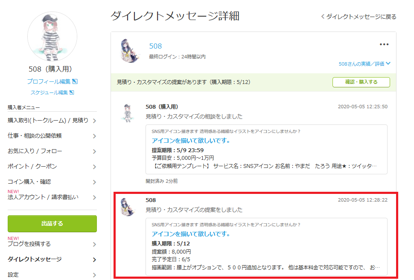Select コイン購入・確認 in sidebar
The width and height of the screenshot is (414, 280).
coord(52,182)
